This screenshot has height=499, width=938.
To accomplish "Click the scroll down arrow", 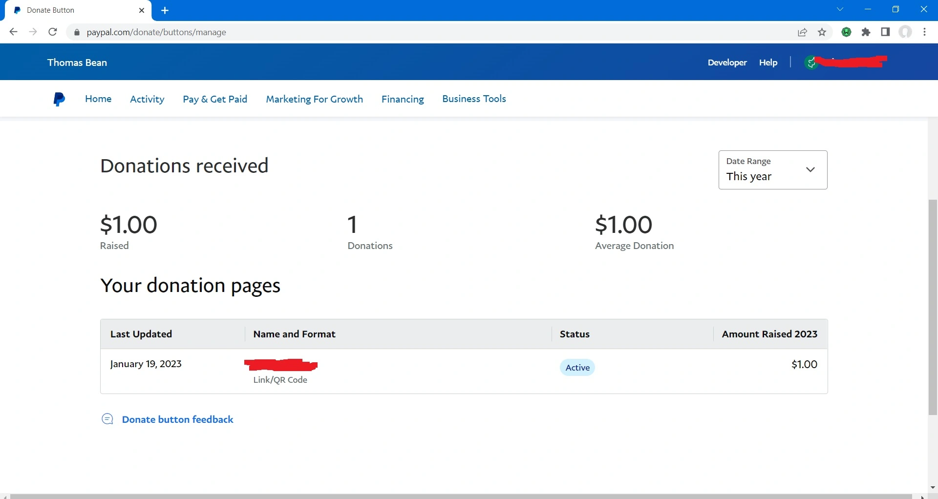I will (x=933, y=487).
